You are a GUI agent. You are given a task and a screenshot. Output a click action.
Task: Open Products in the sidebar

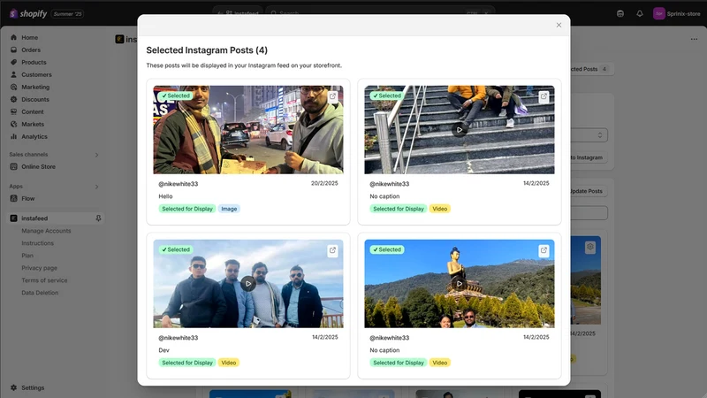point(34,62)
